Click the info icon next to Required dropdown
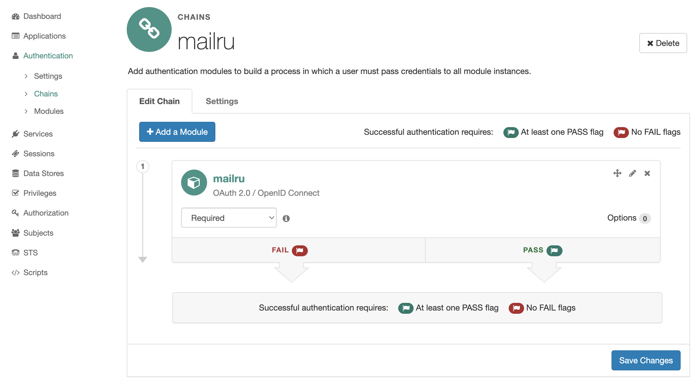Viewport: 696px width, 381px height. click(x=286, y=218)
